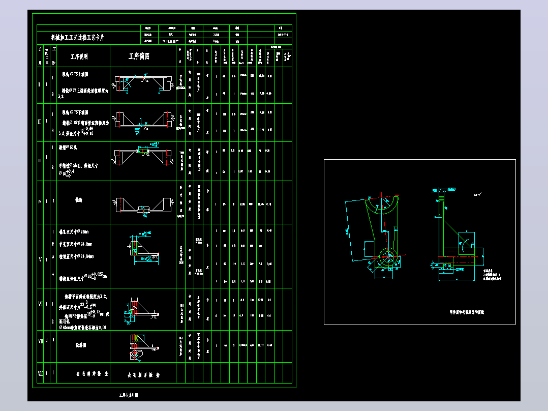Click the row VII sketch drawing
Image resolution: width=548 pixels, height=411 pixels.
coord(143,347)
